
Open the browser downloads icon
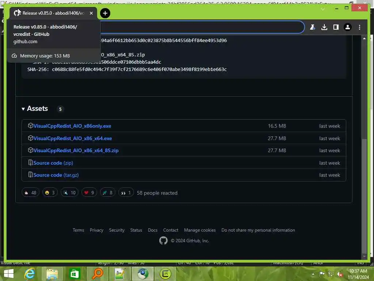pos(324,27)
